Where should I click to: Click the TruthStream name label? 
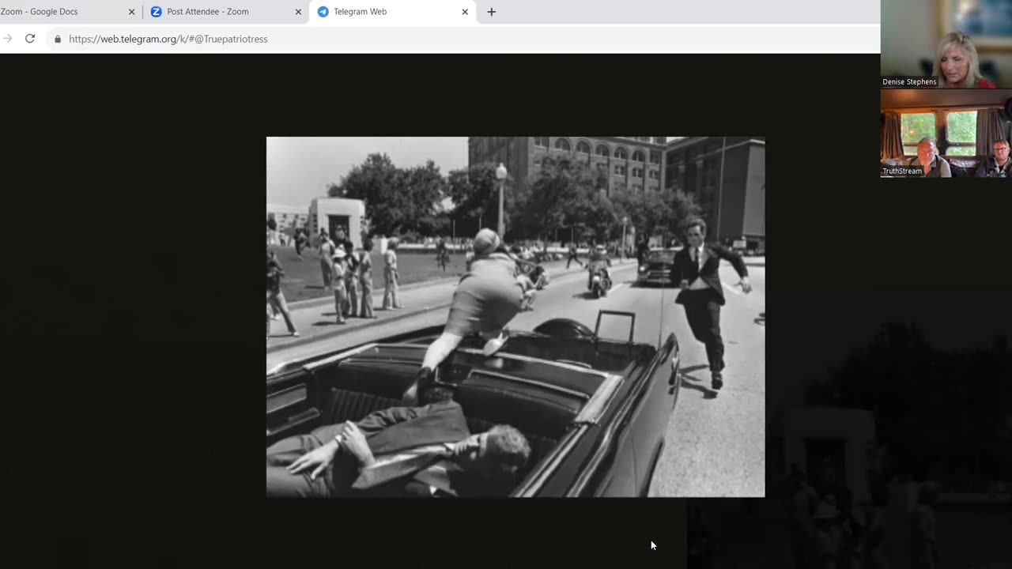coord(902,171)
